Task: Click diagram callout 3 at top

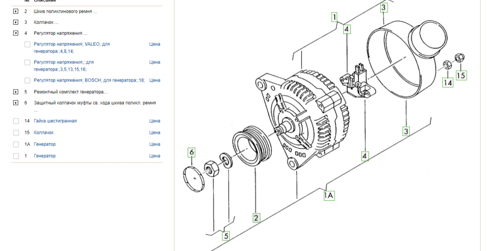Action: 384,7
